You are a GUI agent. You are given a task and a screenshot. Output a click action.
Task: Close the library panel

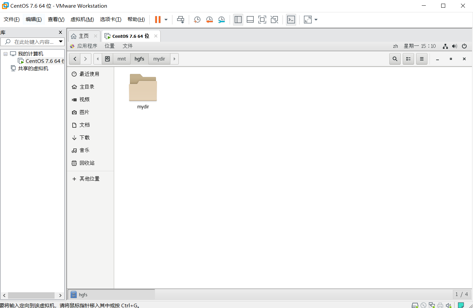click(60, 32)
